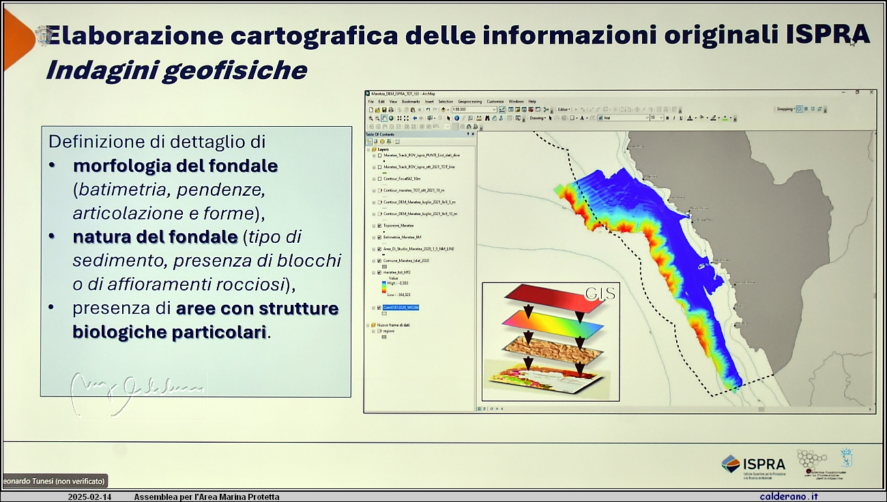The image size is (887, 502).
Task: Select the Pan hand tool
Action: tap(384, 118)
